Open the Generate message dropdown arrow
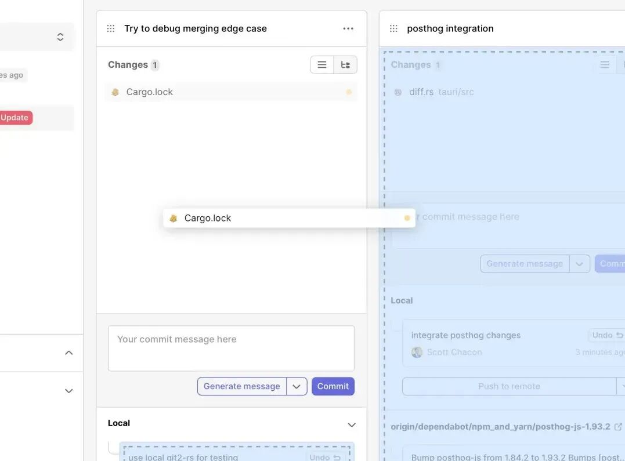This screenshot has width=625, height=461. [x=297, y=386]
